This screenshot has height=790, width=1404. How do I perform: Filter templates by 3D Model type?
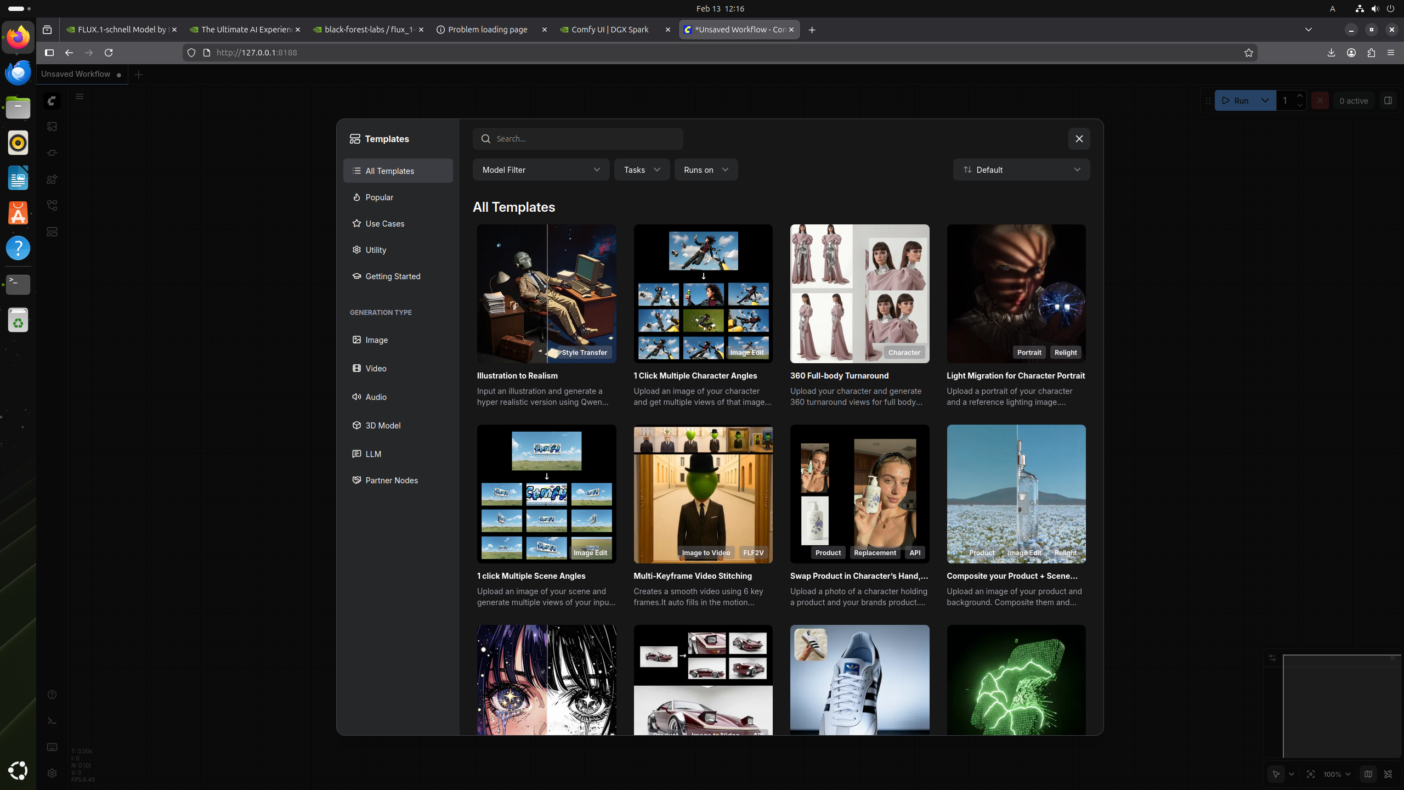[382, 426]
